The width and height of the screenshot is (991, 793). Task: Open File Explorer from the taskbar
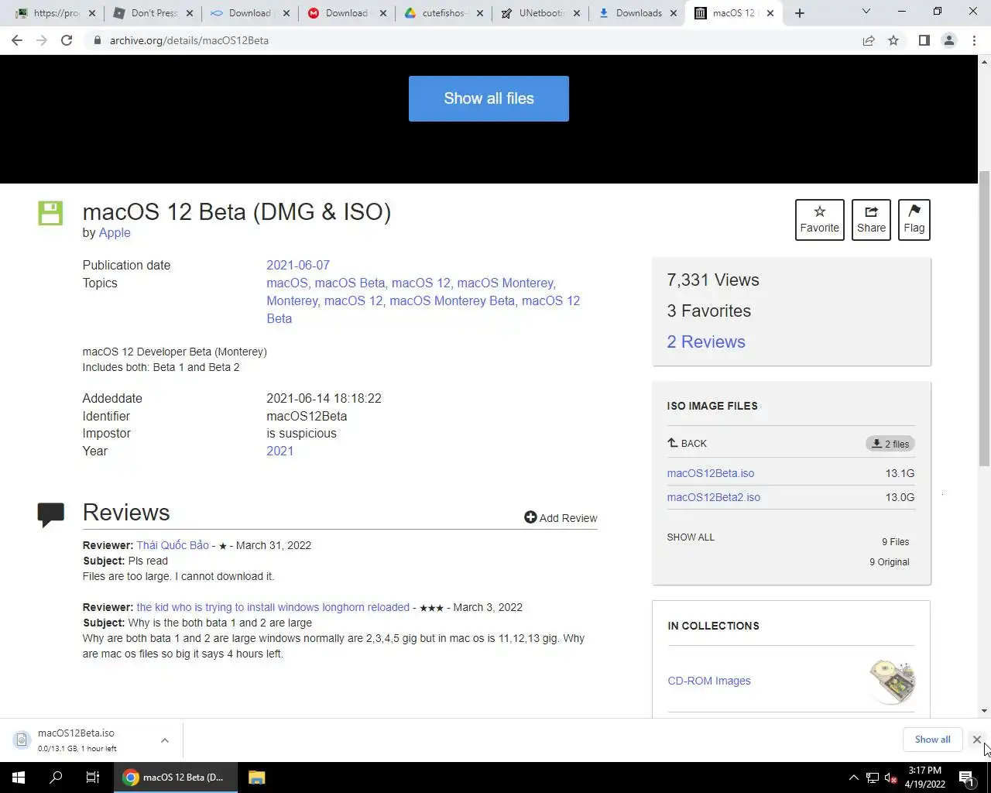point(257,778)
